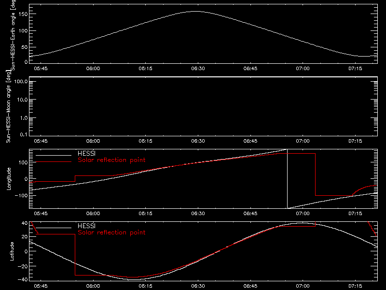This screenshot has height=290, width=386.
Task: Click the Sun-HESSI-Moon angle axis label
Action: 8,106
